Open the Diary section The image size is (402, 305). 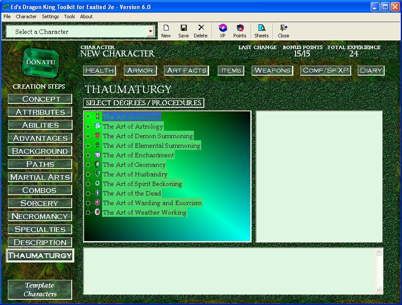click(371, 70)
